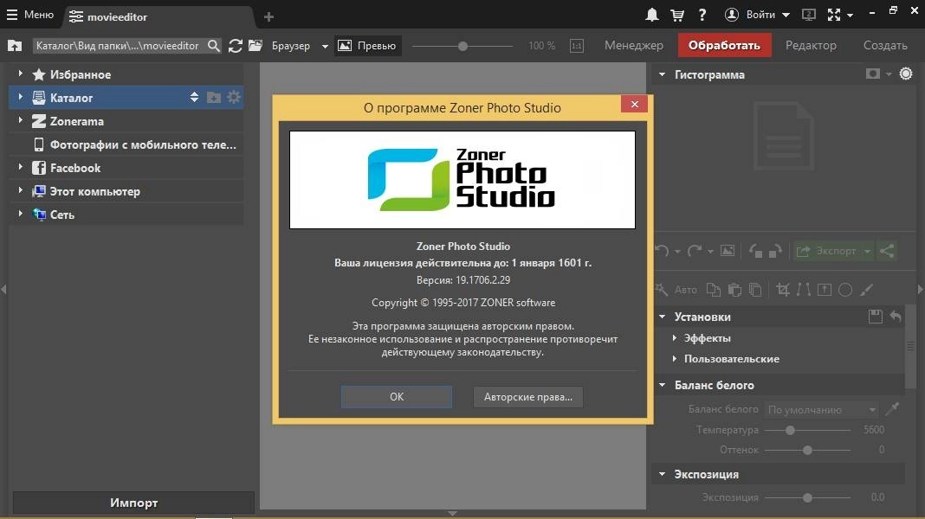
Task: Click OK in the about dialog
Action: click(397, 397)
